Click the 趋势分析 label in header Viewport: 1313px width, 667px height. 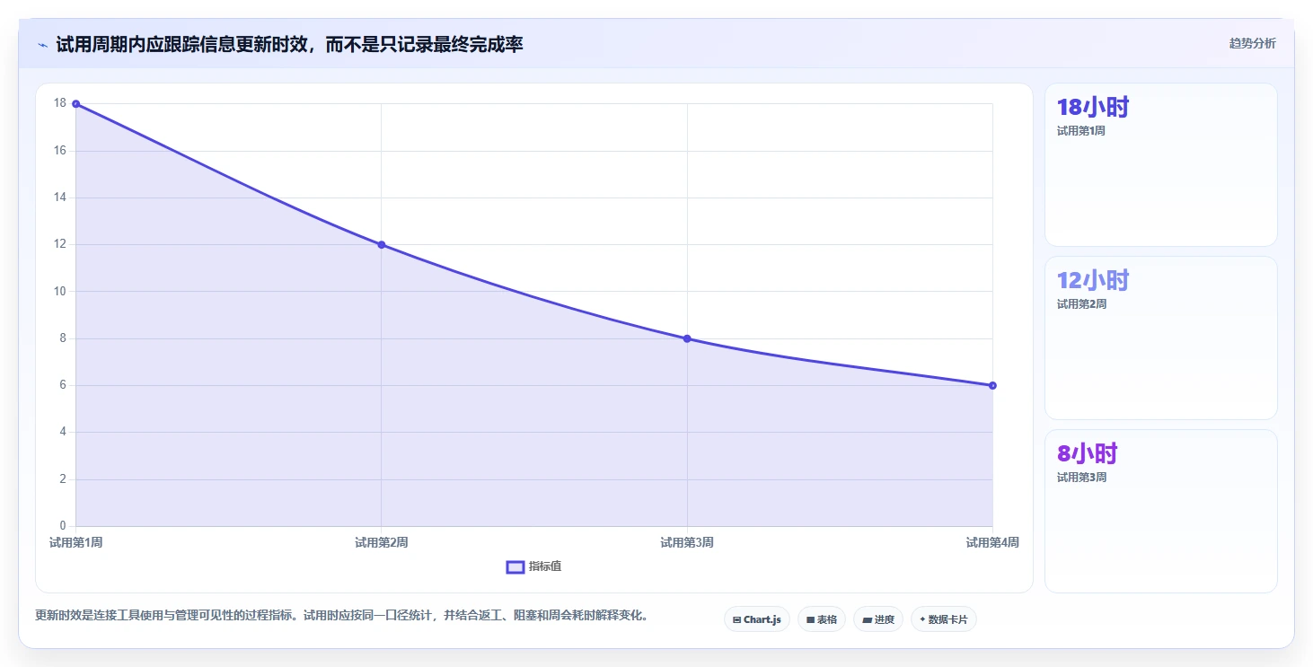click(x=1252, y=43)
